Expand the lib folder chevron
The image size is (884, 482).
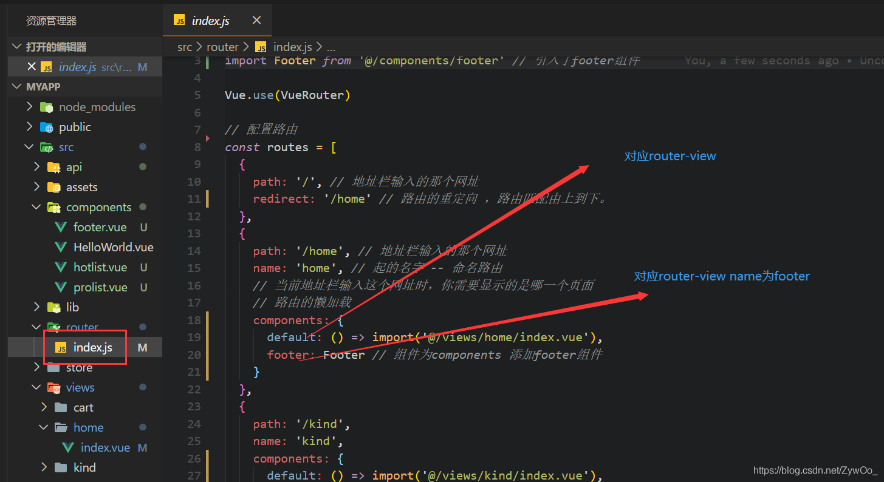click(37, 307)
